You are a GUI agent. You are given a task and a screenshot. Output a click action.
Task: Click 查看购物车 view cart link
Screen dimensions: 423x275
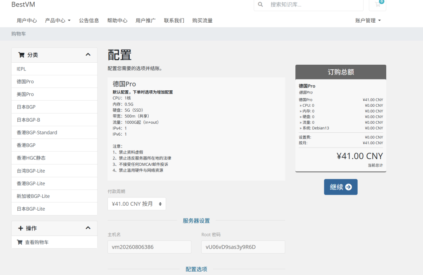coord(55,242)
